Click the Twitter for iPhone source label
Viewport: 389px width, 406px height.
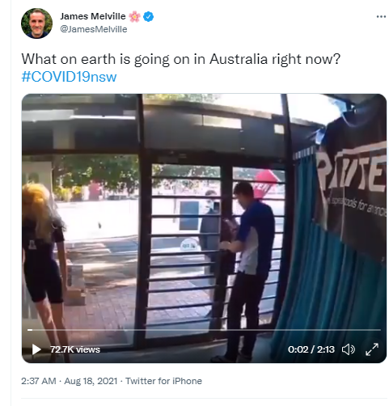pos(163,381)
